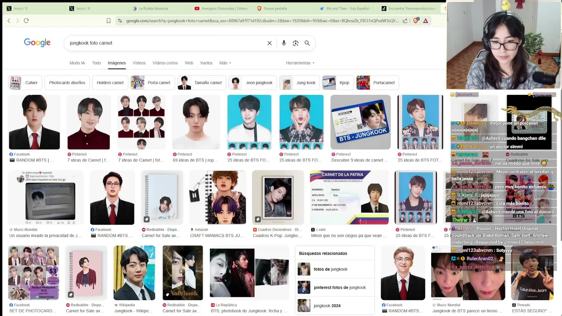The width and height of the screenshot is (562, 316).
Task: Click related search 'jungkook 2024'
Action: click(335, 305)
